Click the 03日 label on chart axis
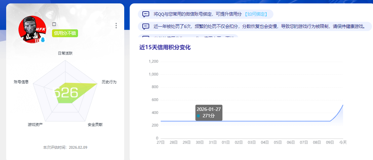Screen dimensions: 373x160 pos(252,143)
